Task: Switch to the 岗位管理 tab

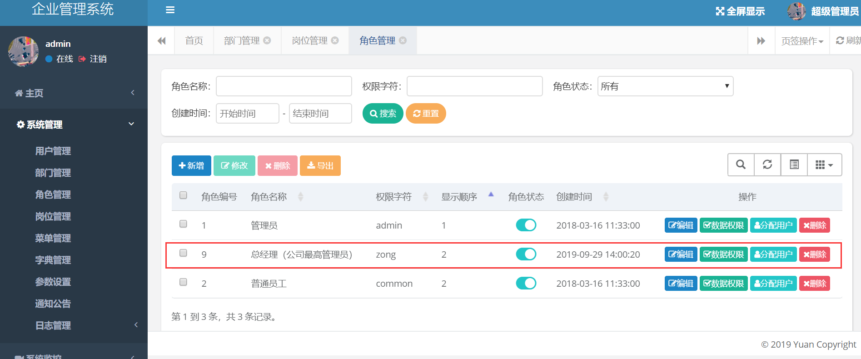Action: pos(309,40)
